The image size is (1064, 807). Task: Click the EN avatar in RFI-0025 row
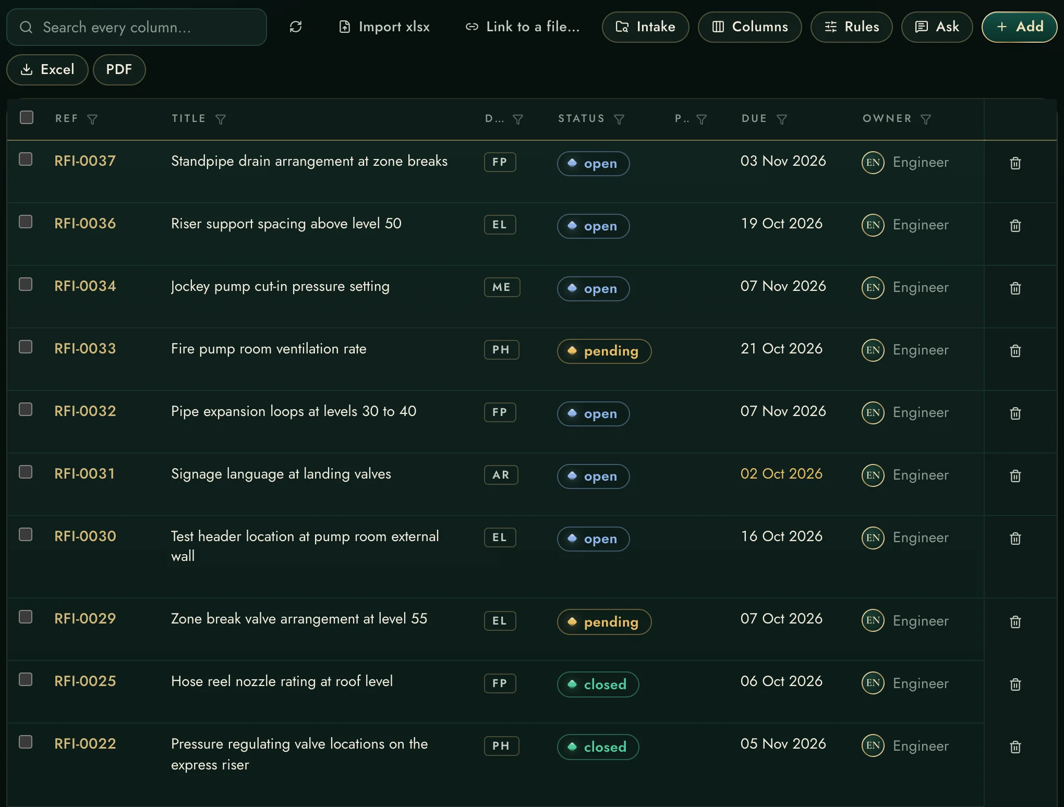[873, 683]
